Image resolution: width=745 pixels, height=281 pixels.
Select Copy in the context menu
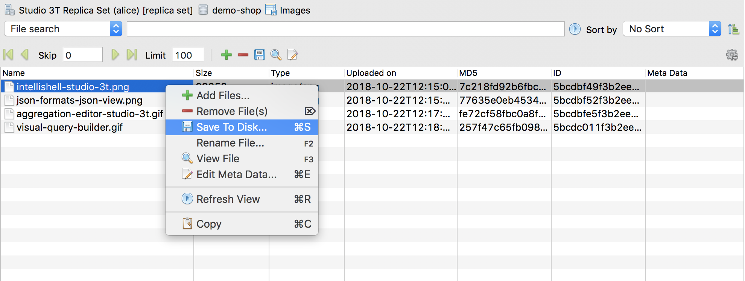[x=208, y=224]
